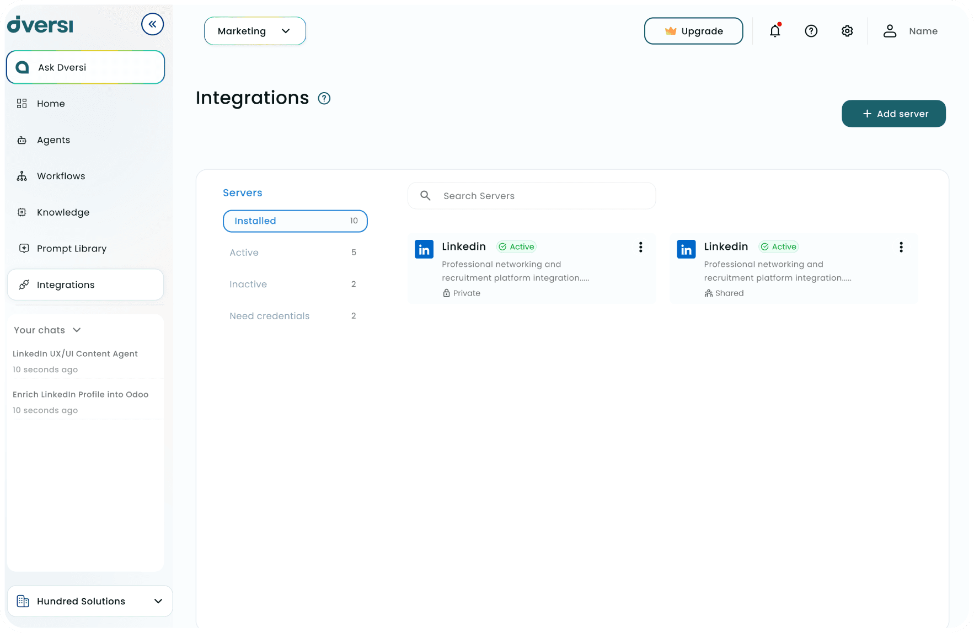Screen dimensions: 974x633
Task: Click Active badge on Private Linkedin card
Action: pyautogui.click(x=516, y=247)
